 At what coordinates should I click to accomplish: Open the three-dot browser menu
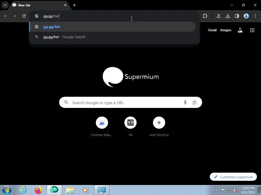click(x=255, y=16)
